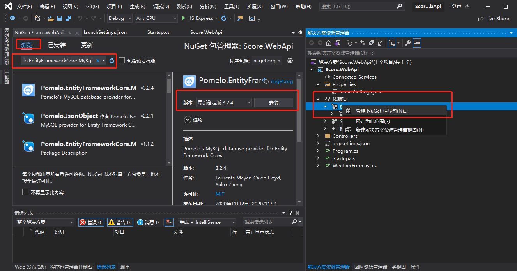
Task: Click sync with active document icon
Action: click(x=362, y=43)
